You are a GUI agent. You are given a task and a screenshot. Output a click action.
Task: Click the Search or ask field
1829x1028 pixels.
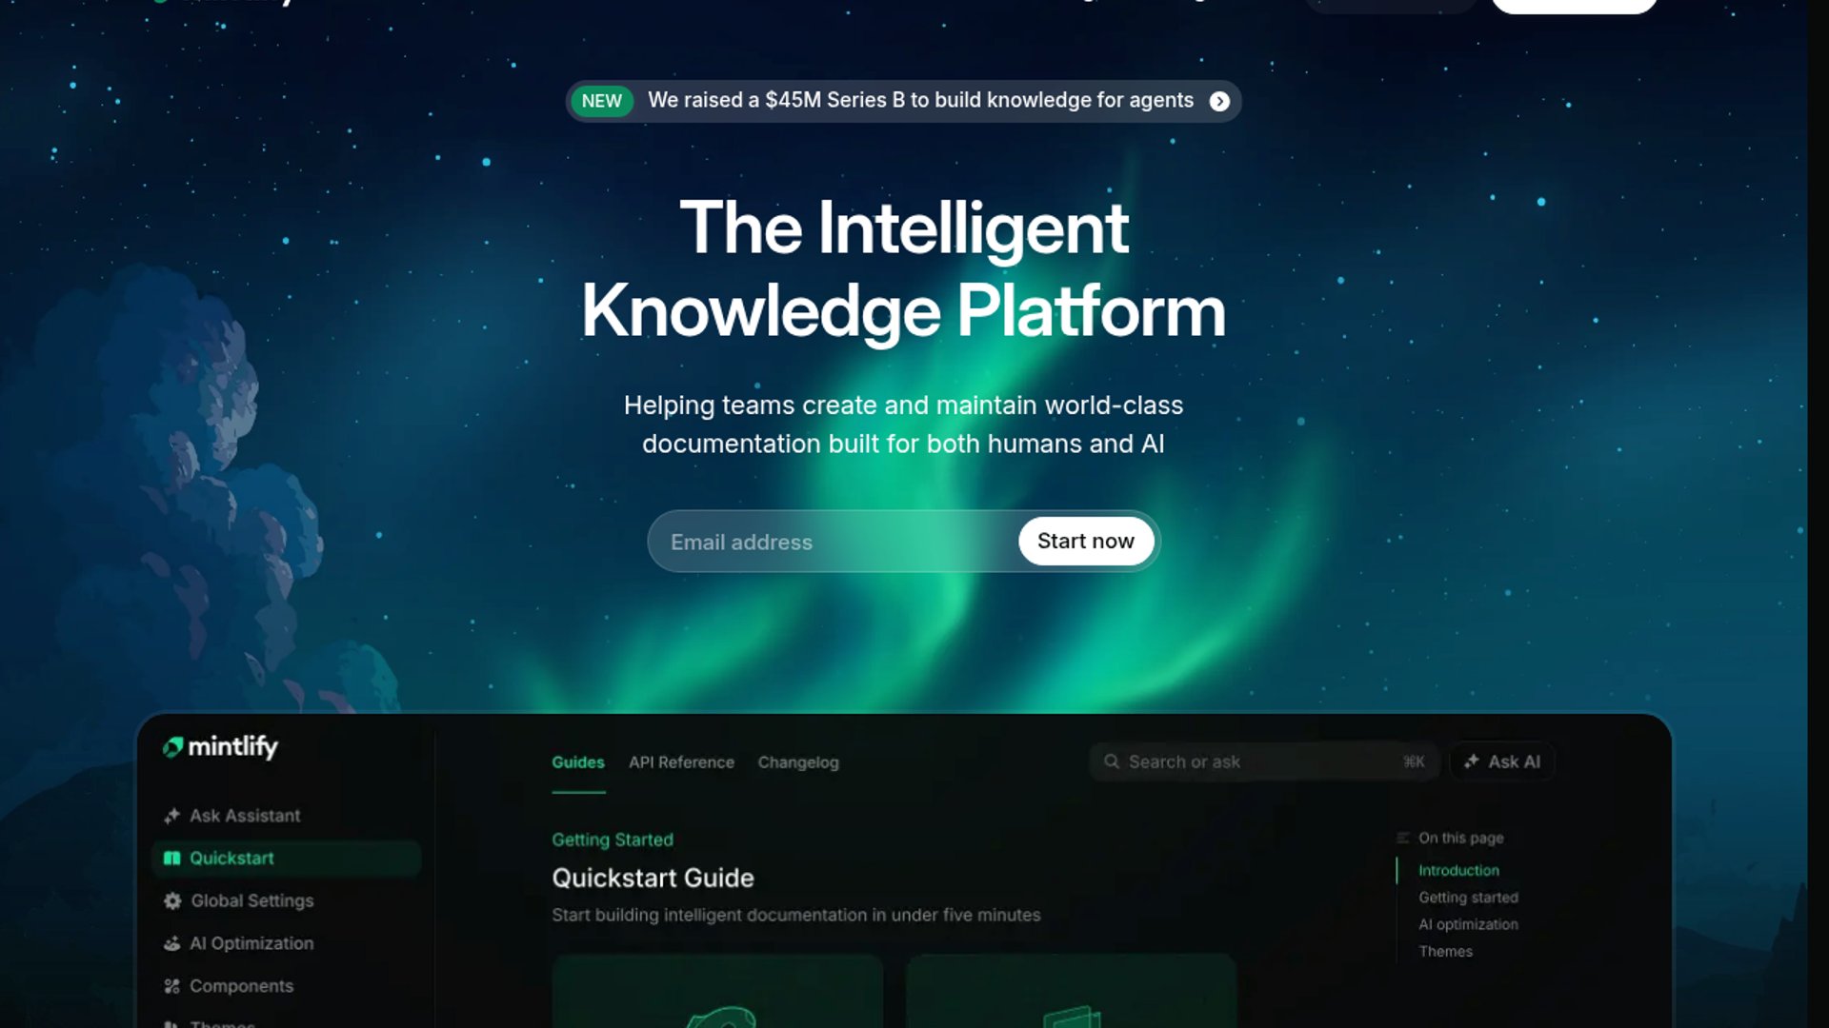pyautogui.click(x=1264, y=761)
